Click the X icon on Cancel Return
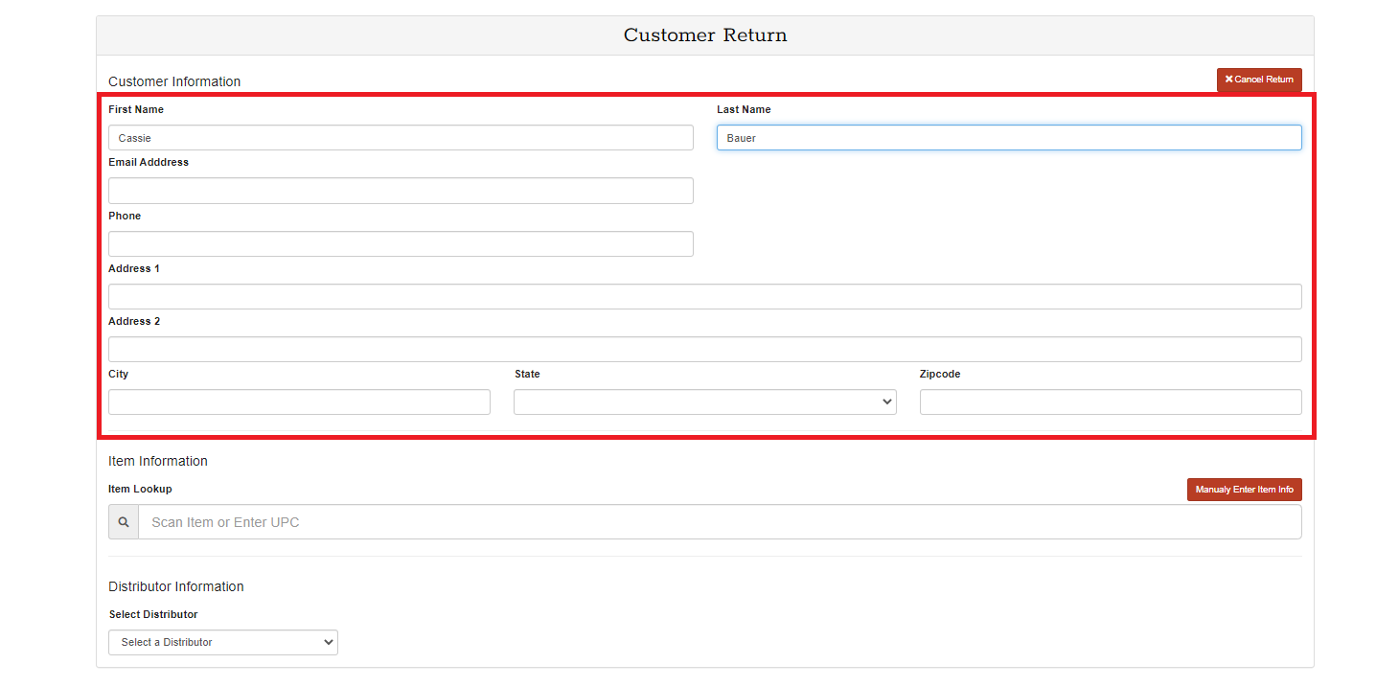Image resolution: width=1399 pixels, height=687 pixels. (x=1228, y=80)
